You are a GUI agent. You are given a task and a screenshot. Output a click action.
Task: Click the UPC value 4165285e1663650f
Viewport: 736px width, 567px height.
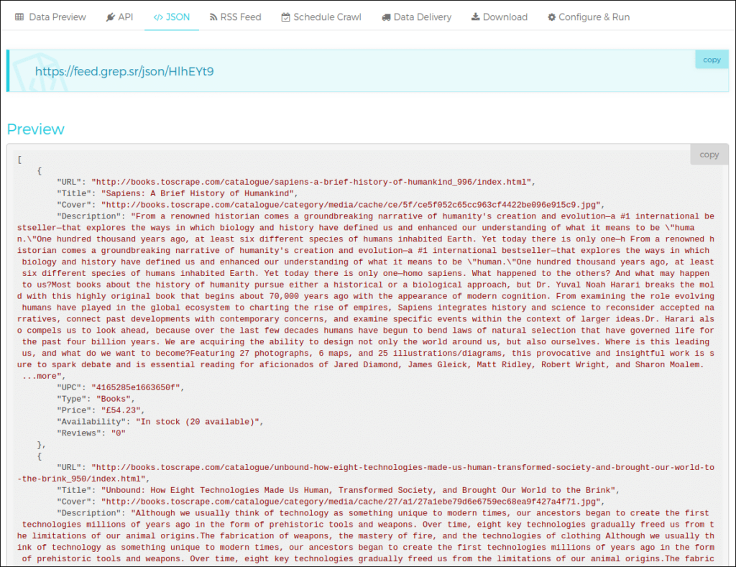click(136, 387)
